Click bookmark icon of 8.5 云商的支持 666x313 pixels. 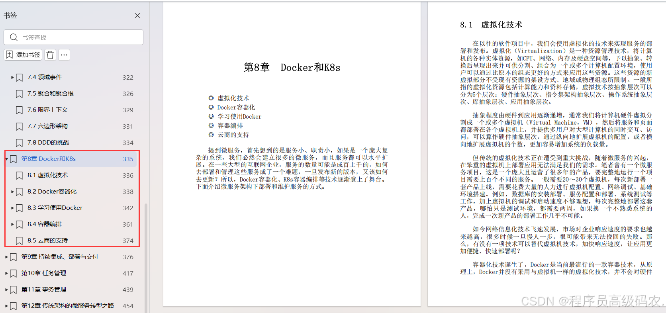point(19,241)
